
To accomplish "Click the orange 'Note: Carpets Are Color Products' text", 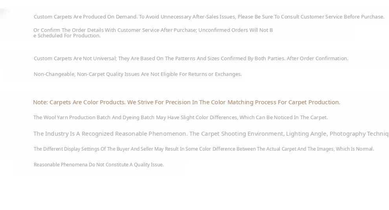I will [x=79, y=102].
